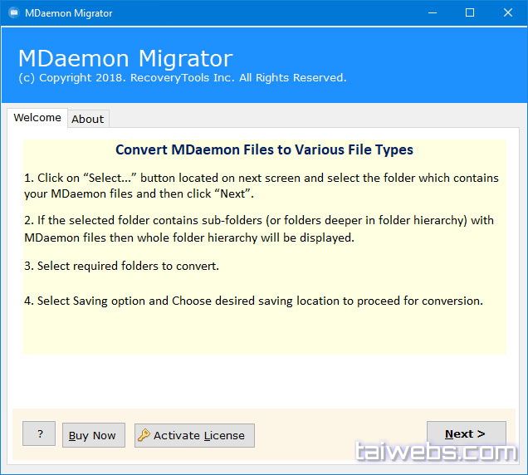Click the key icon on Activate License
This screenshot has height=475, width=528.
point(144,435)
